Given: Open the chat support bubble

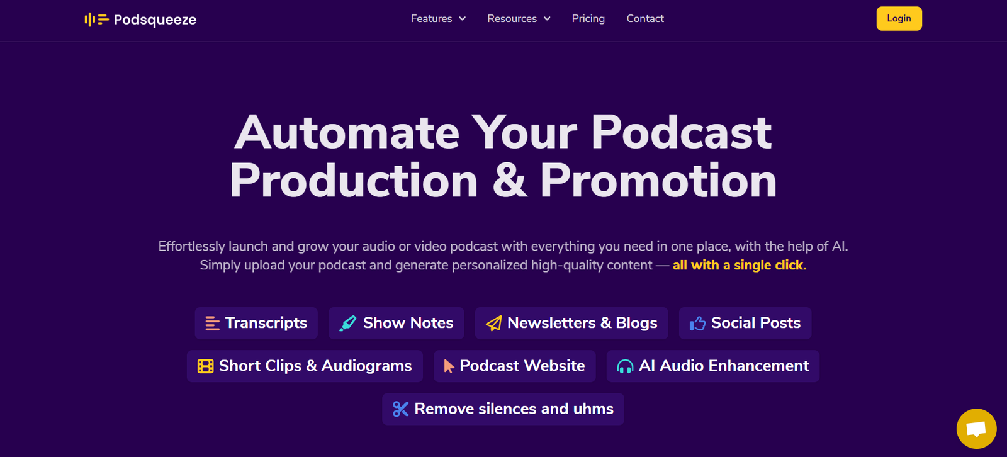Looking at the screenshot, I should pos(976,429).
